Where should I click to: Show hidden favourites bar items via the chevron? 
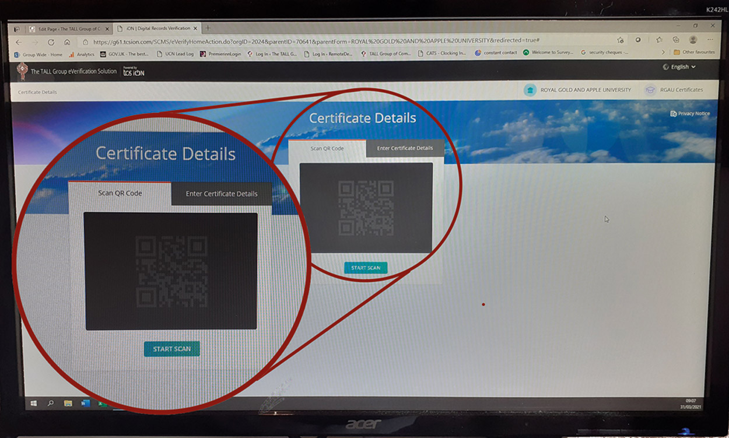tap(663, 52)
